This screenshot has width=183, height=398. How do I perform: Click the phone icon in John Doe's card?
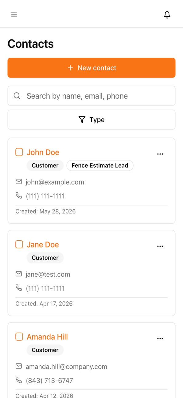pyautogui.click(x=19, y=195)
